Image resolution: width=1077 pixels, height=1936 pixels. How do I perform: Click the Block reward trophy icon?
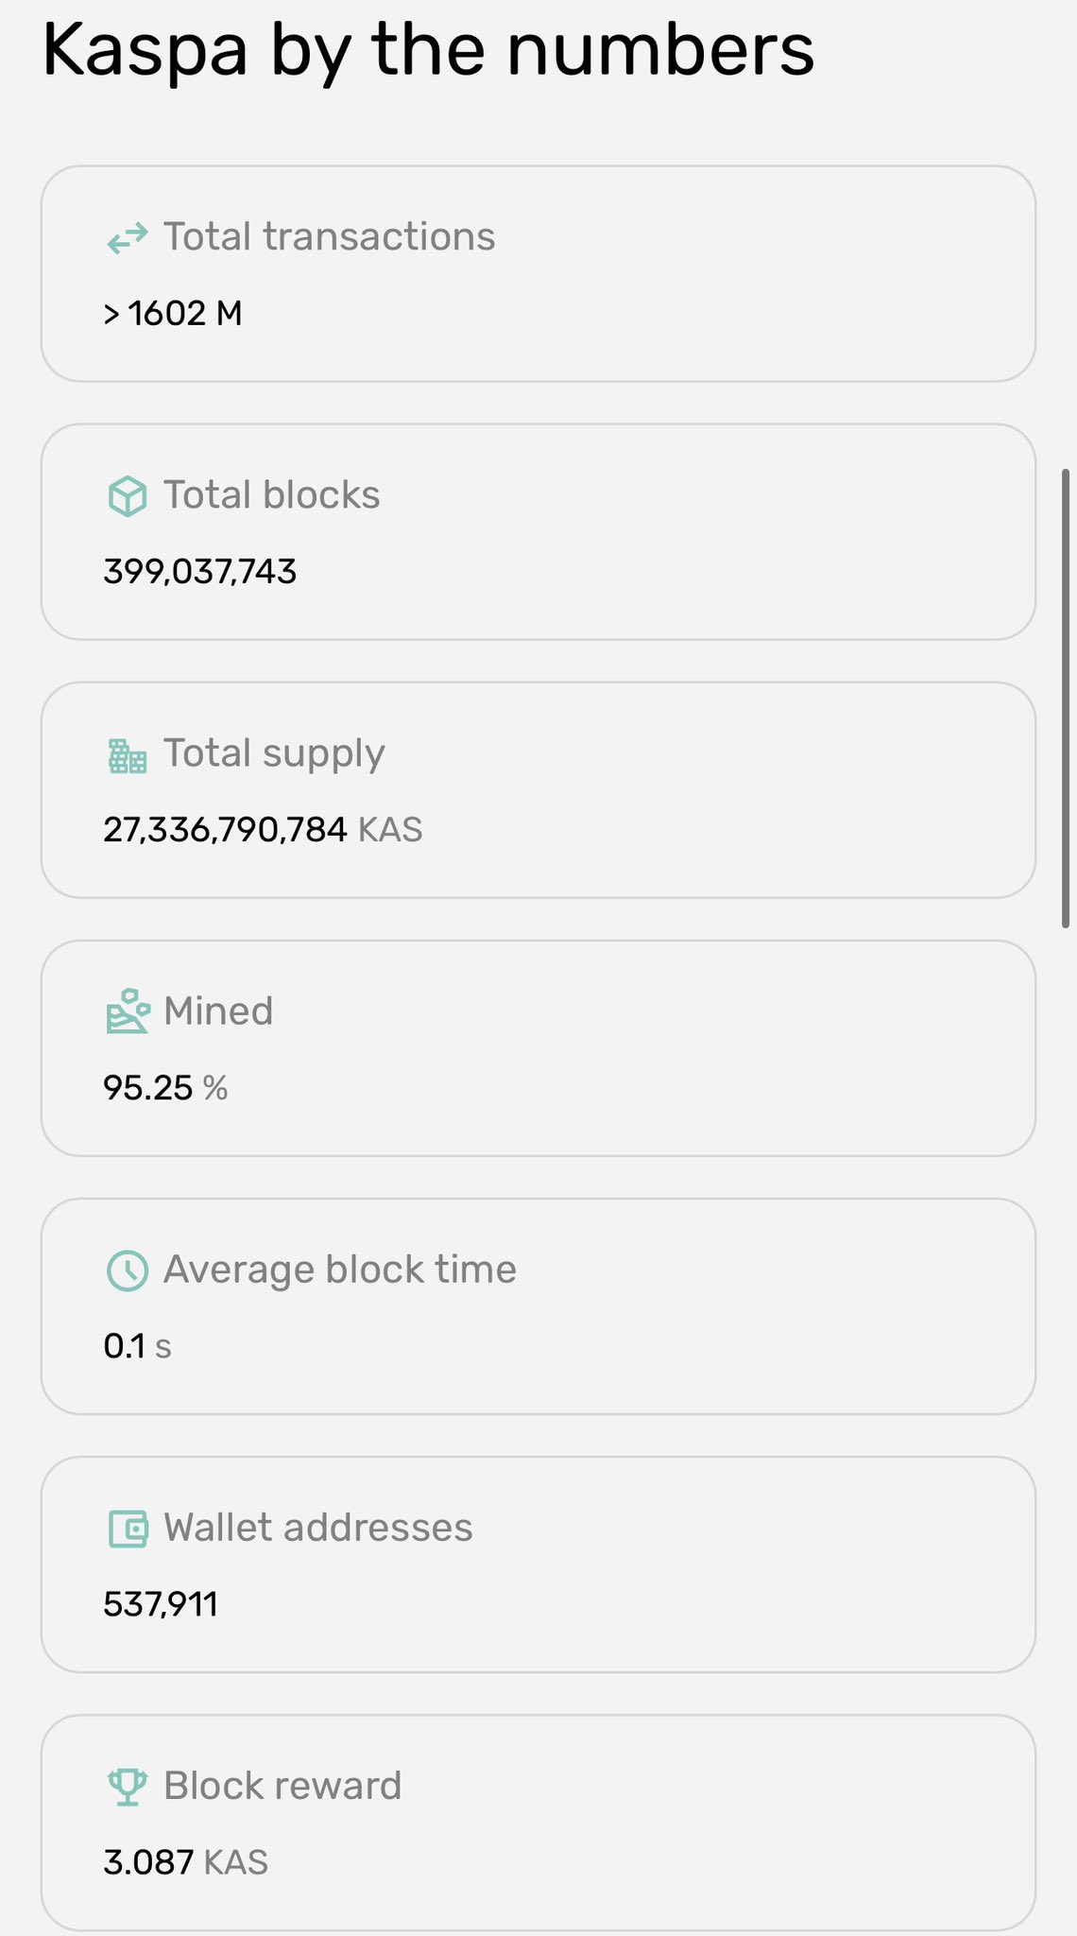[x=128, y=1787]
